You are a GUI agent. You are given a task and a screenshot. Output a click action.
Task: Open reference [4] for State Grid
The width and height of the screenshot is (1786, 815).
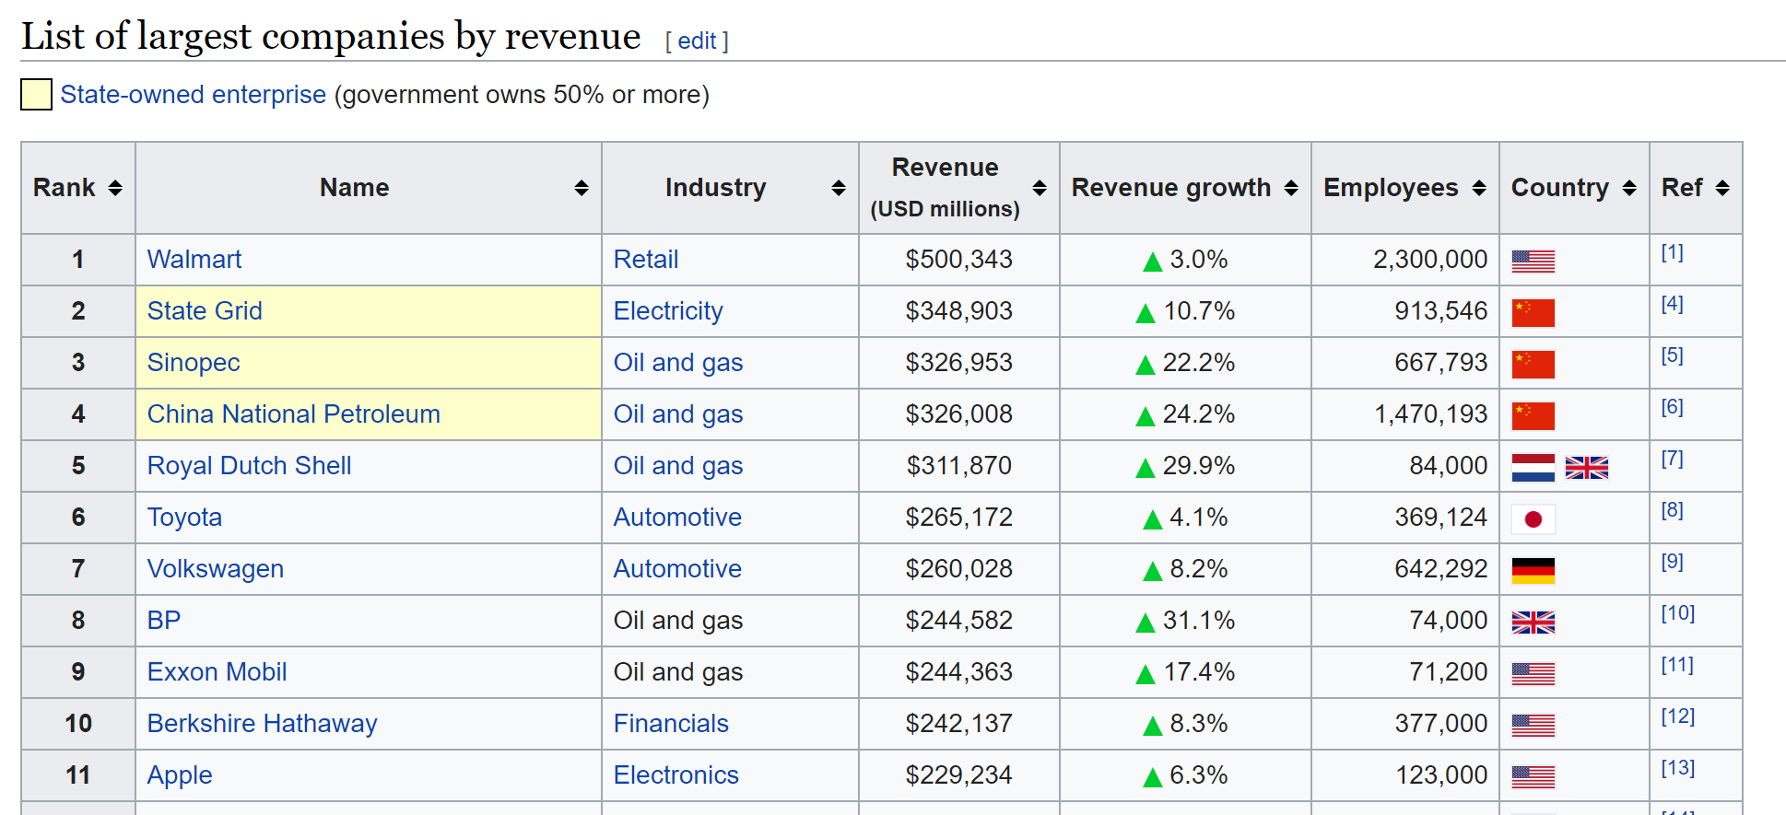pyautogui.click(x=1673, y=304)
